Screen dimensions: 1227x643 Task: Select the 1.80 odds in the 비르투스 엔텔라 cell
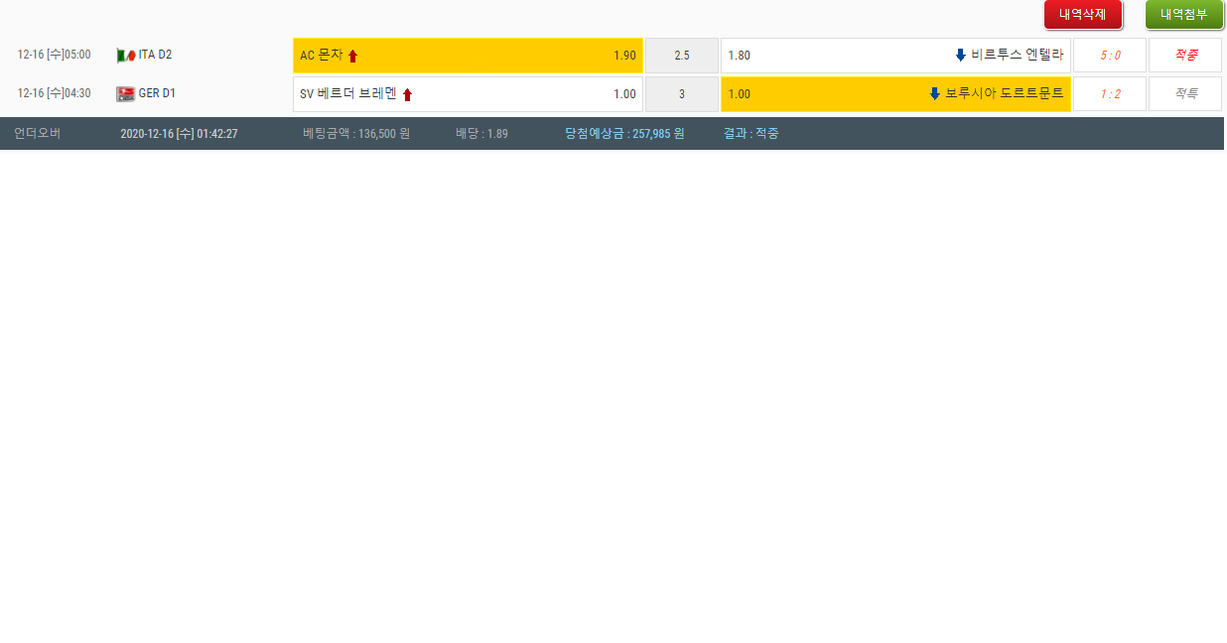tap(740, 56)
